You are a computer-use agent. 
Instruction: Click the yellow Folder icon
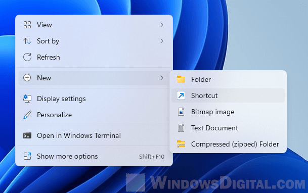point(181,79)
